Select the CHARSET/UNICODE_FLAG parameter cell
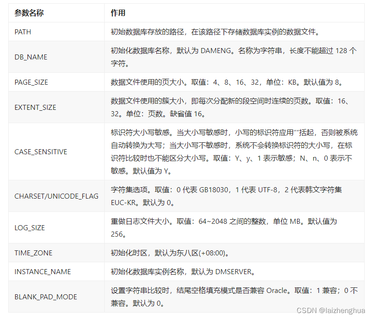 57,196
